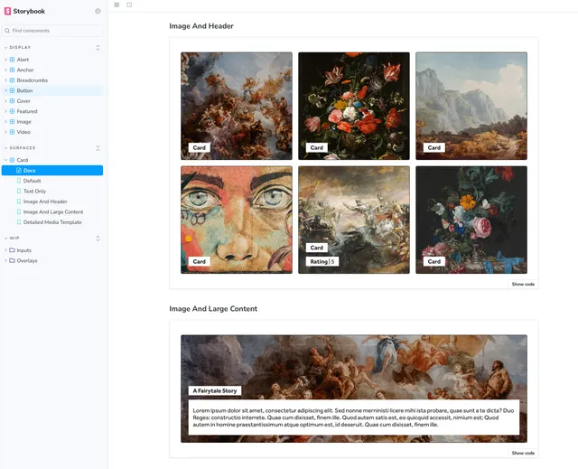Toggle collapse-all arrows for SURFACES section
Screen dimensions: 578x469
tap(98, 148)
